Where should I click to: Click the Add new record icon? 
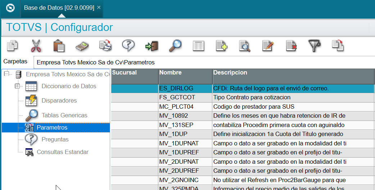(x=221, y=46)
